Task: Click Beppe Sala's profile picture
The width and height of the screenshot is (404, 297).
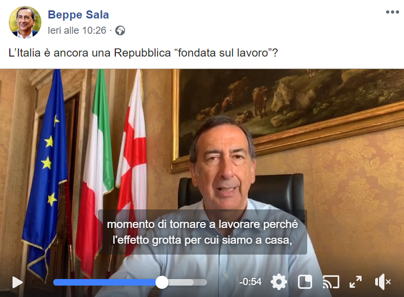Action: (25, 22)
